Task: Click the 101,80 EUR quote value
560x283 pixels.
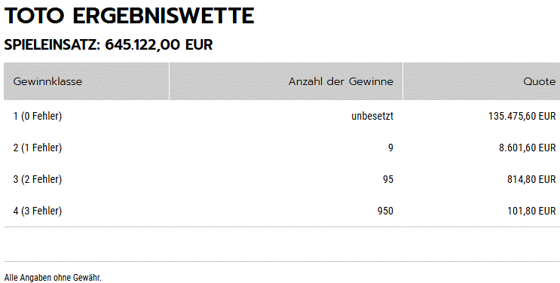Action: coord(531,211)
